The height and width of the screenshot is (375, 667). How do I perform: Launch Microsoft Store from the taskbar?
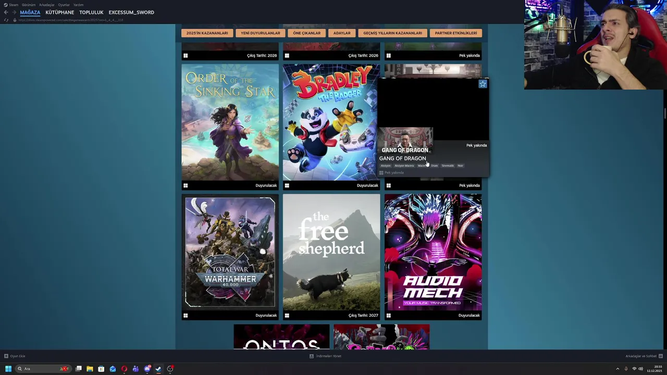pos(101,369)
